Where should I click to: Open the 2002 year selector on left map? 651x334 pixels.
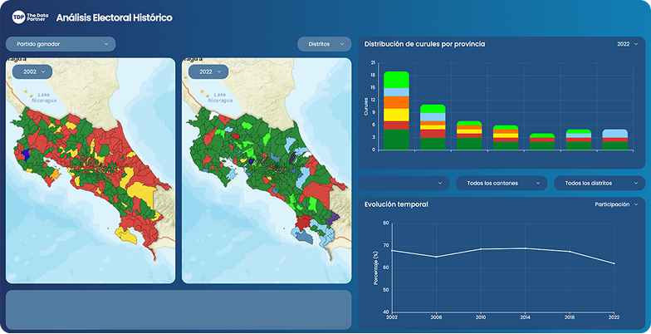(x=32, y=72)
